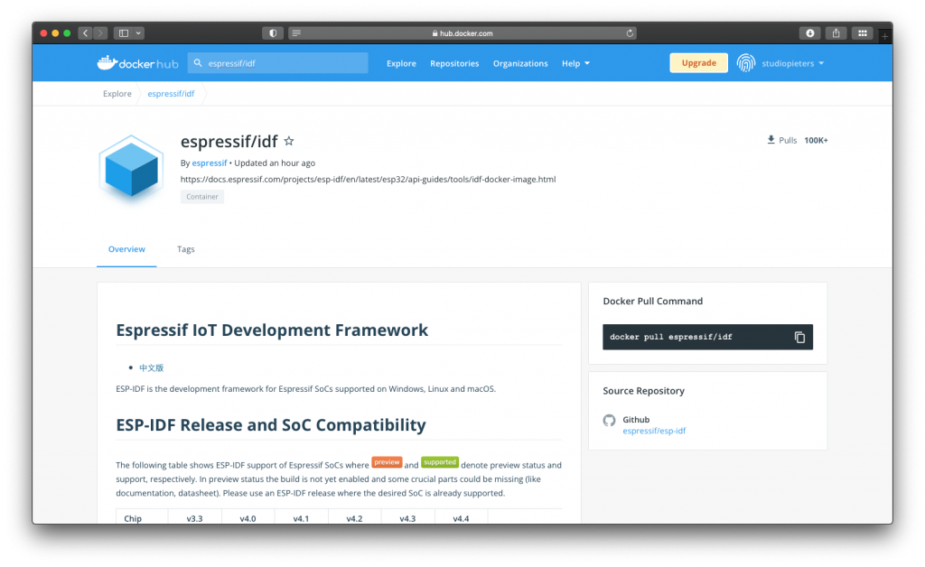This screenshot has width=925, height=567.
Task: Open the 中文版 link
Action: click(x=151, y=367)
